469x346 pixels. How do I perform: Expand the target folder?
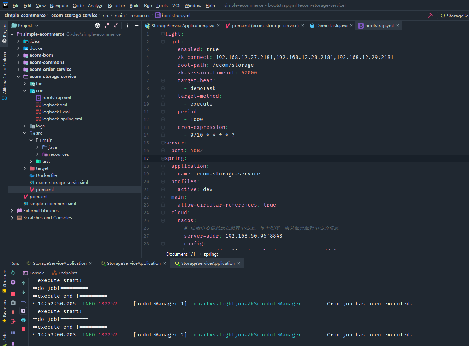(25, 168)
